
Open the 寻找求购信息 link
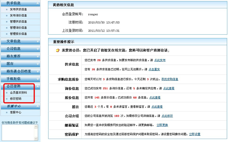(170, 79)
